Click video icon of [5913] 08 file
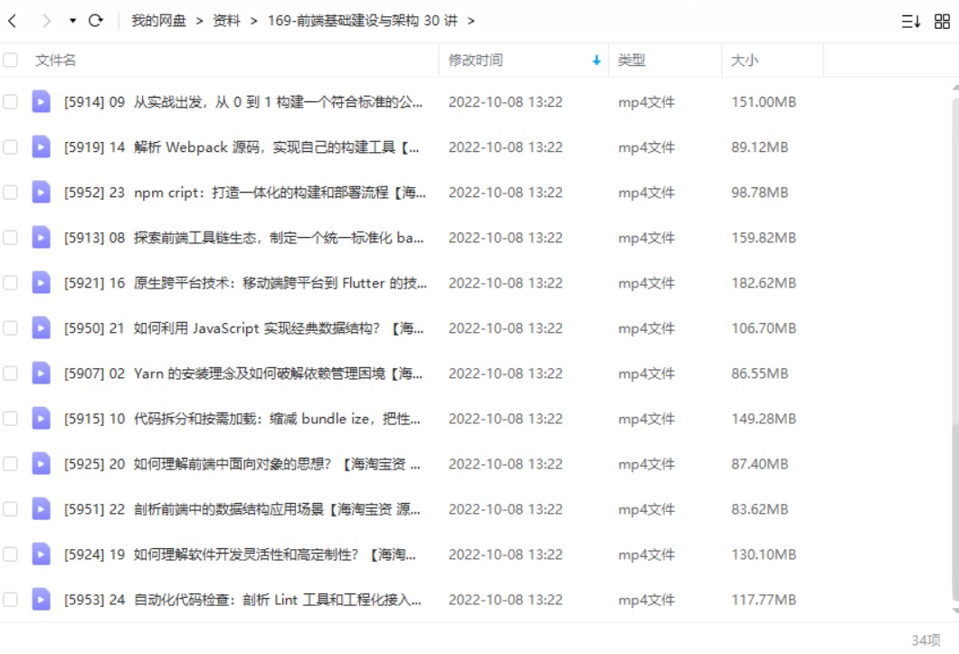 41,237
